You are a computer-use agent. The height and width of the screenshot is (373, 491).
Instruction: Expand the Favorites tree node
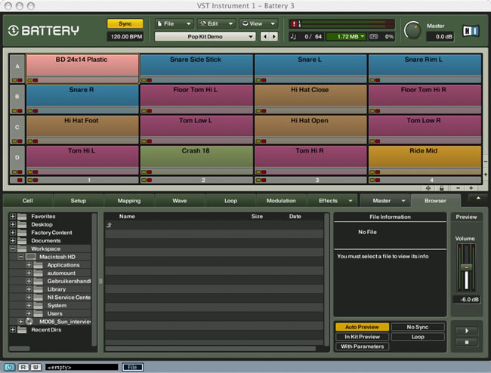coord(13,216)
